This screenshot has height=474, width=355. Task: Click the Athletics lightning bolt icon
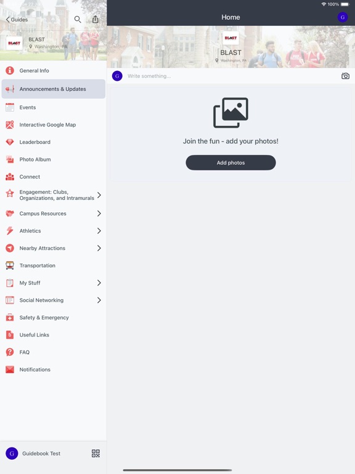tap(10, 231)
